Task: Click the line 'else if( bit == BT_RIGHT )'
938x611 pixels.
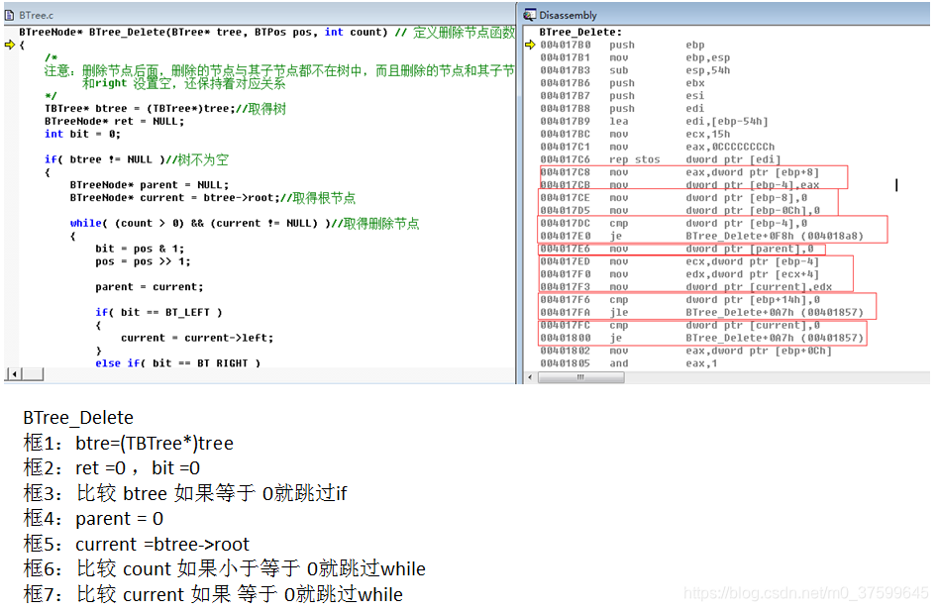Action: (177, 362)
